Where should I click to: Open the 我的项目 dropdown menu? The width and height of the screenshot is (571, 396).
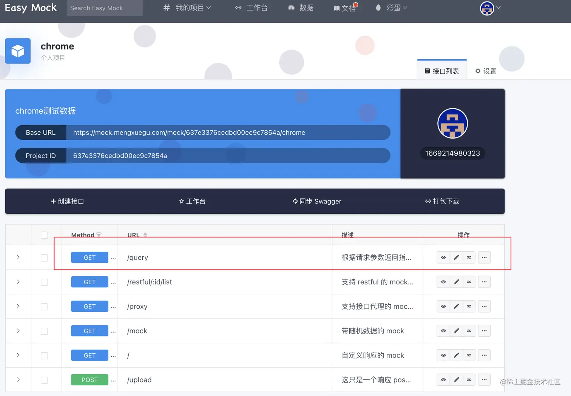tap(187, 8)
